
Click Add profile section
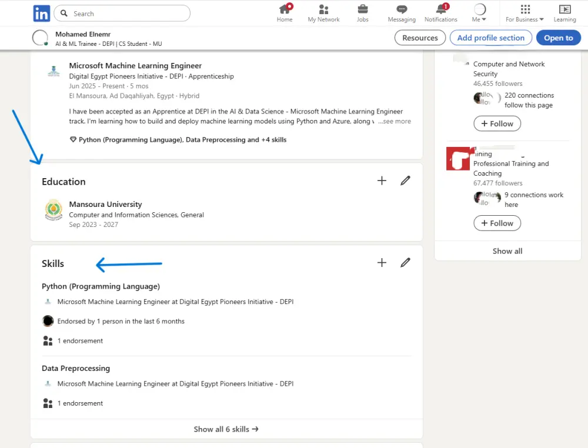tap(490, 37)
